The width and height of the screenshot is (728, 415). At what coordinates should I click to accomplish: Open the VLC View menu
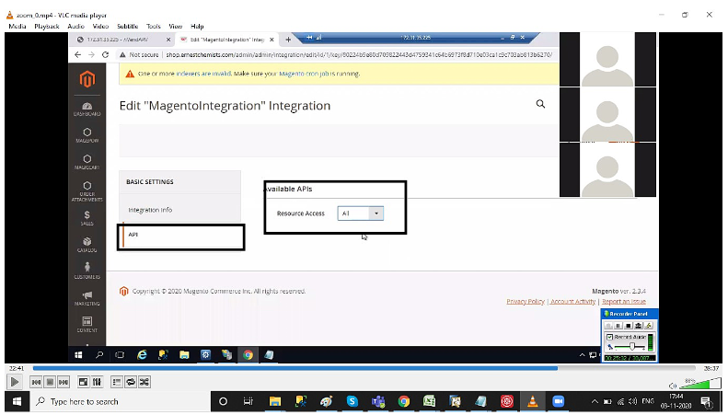coord(175,27)
